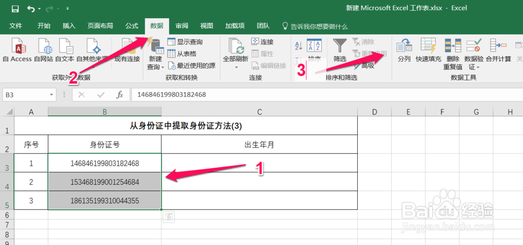Viewport: 523px width, 245px height.
Task: Select the 数据 ribbon tab
Action: [157, 26]
